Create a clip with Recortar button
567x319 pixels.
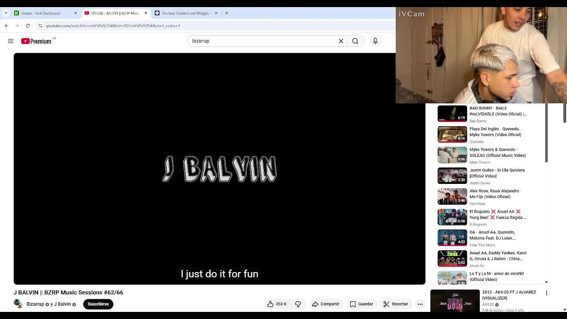click(x=395, y=304)
